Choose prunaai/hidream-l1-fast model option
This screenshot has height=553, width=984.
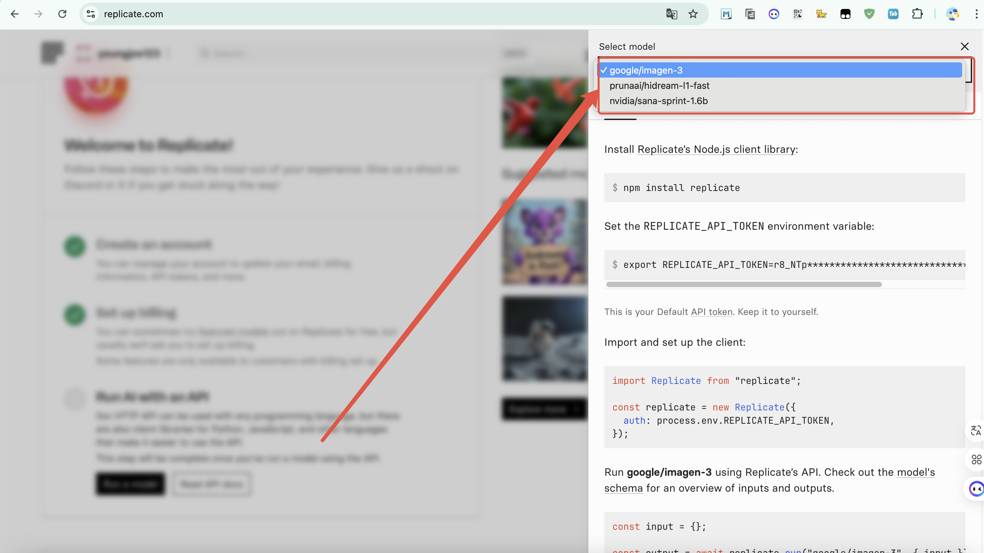tap(659, 86)
